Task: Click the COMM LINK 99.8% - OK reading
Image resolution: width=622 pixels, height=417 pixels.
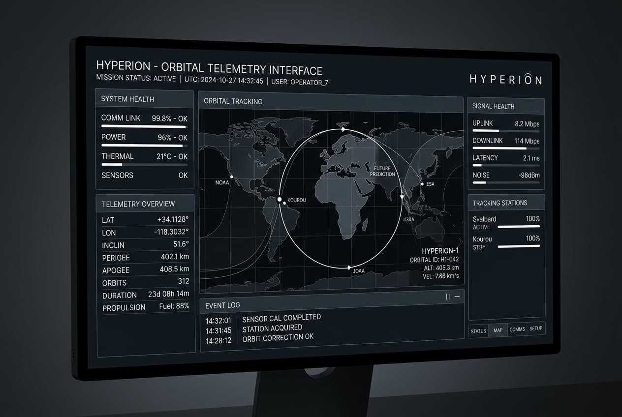Action: click(x=169, y=119)
